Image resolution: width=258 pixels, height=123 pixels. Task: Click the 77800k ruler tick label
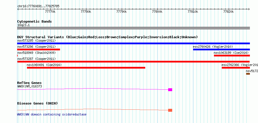157,12
